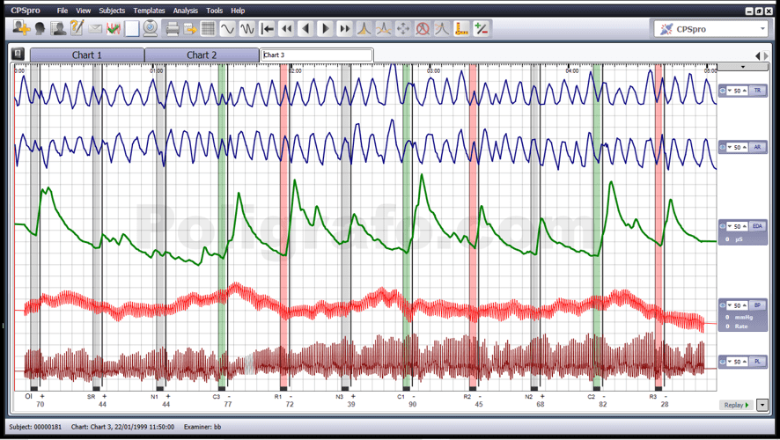Click the fast-forward double arrow icon
Screen dimensions: 780x440
[344, 29]
